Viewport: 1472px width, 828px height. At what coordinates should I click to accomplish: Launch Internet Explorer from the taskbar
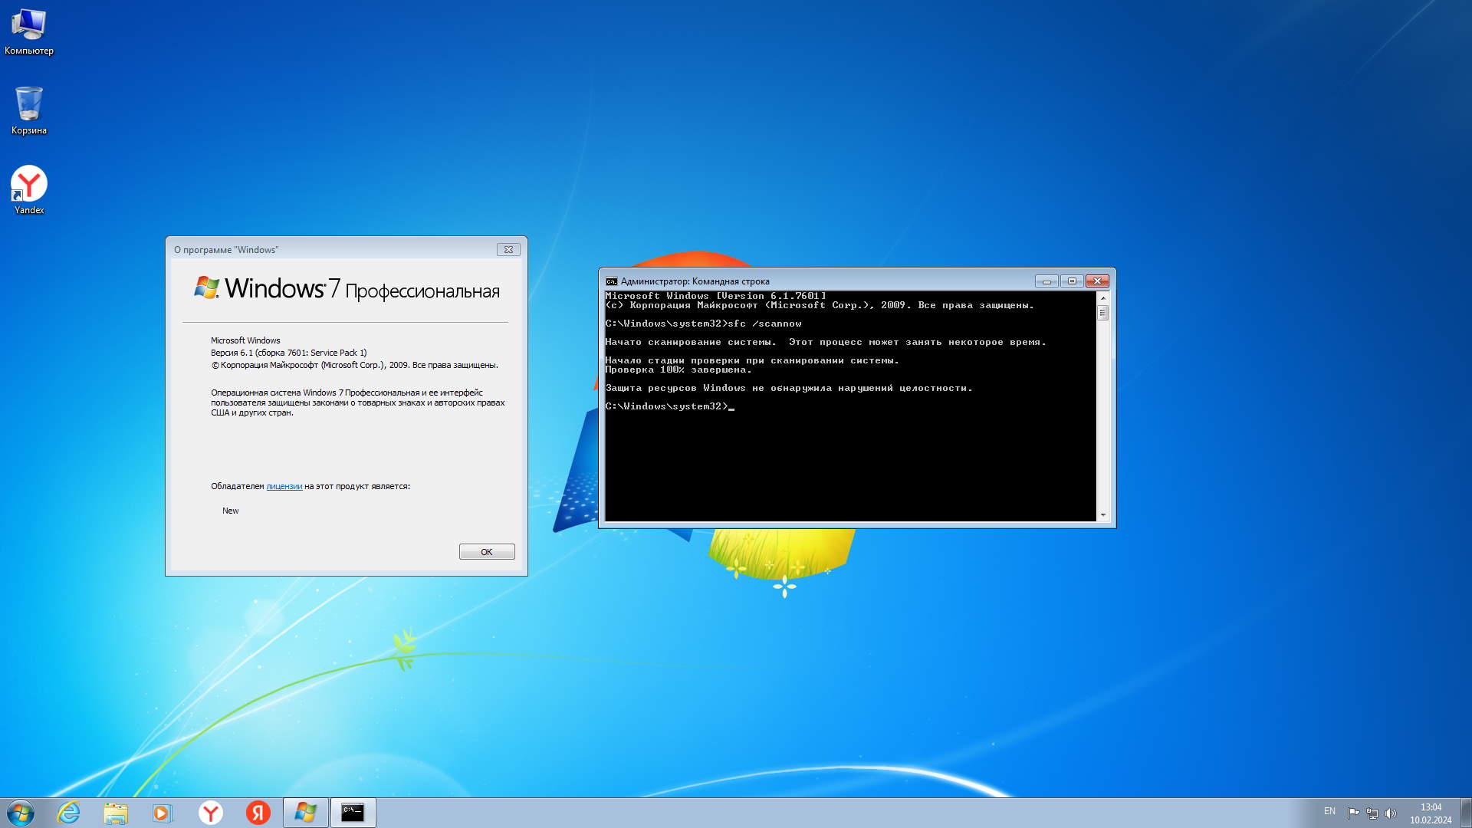point(69,813)
